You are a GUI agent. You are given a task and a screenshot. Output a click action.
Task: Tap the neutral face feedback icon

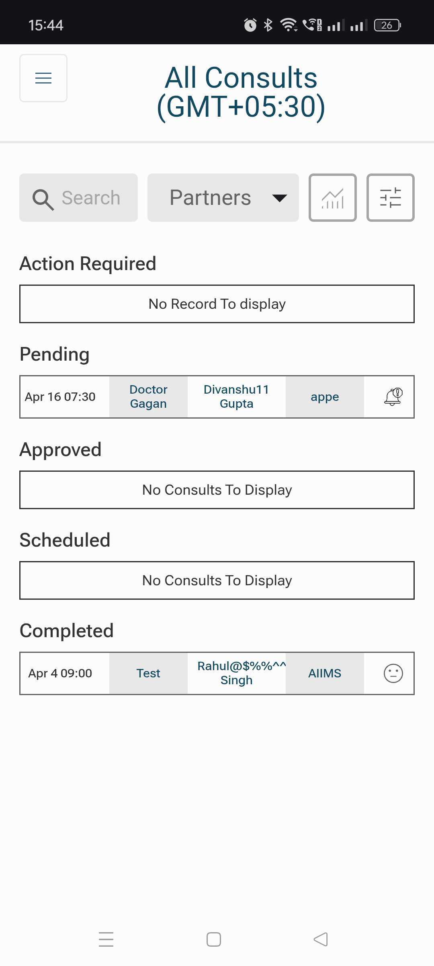tap(393, 673)
